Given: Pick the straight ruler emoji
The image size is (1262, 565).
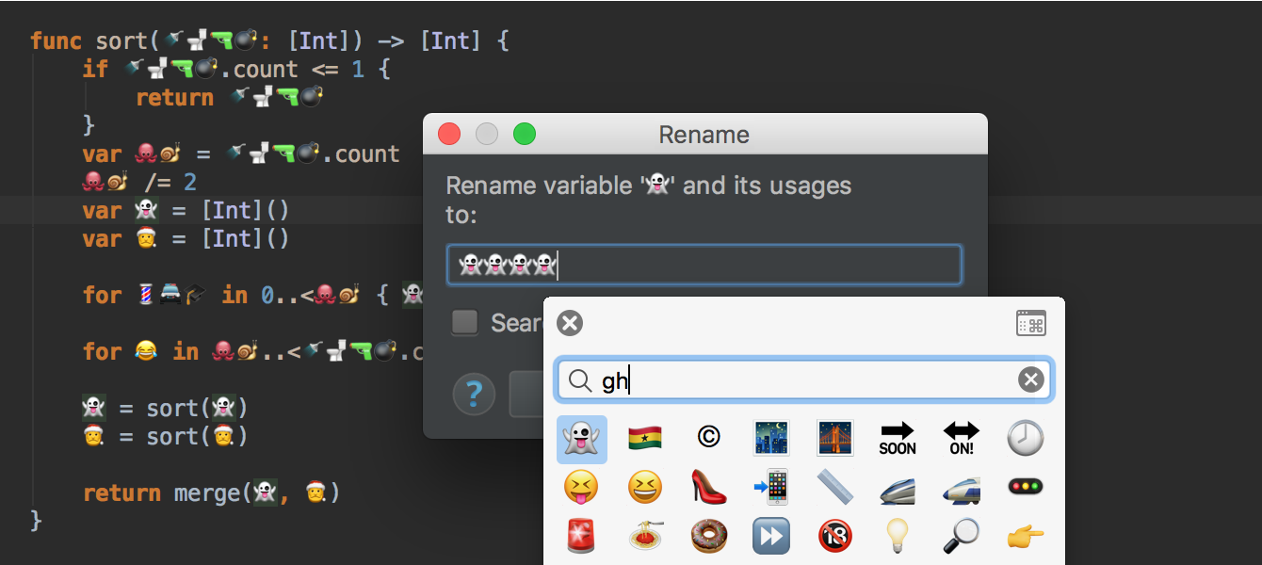Looking at the screenshot, I should [834, 487].
